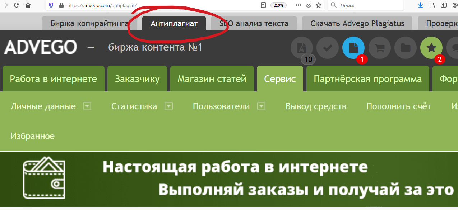Expand the Личные данные dropdown arrow
This screenshot has width=458, height=210.
(87, 106)
